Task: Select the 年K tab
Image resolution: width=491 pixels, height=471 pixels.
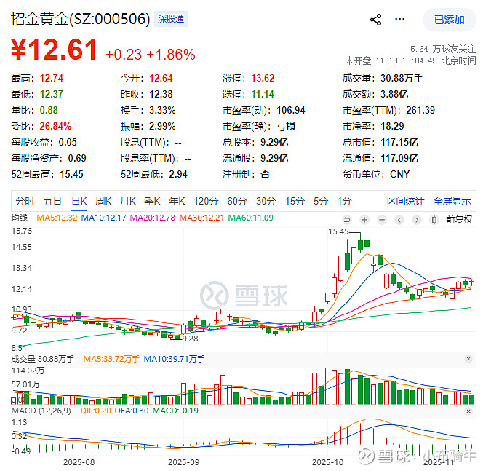Action: coord(177,201)
